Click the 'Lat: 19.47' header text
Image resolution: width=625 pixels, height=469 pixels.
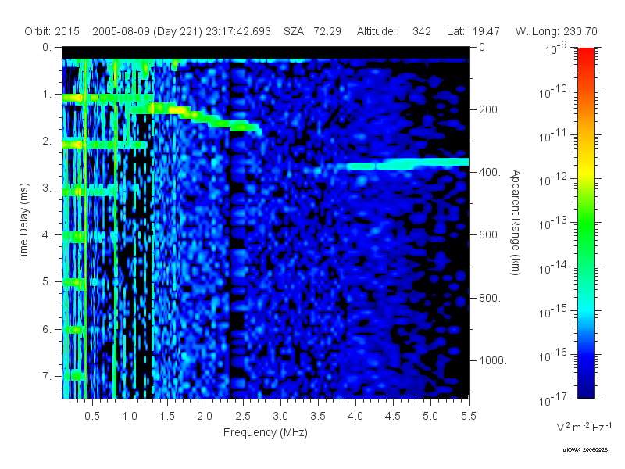(x=473, y=31)
